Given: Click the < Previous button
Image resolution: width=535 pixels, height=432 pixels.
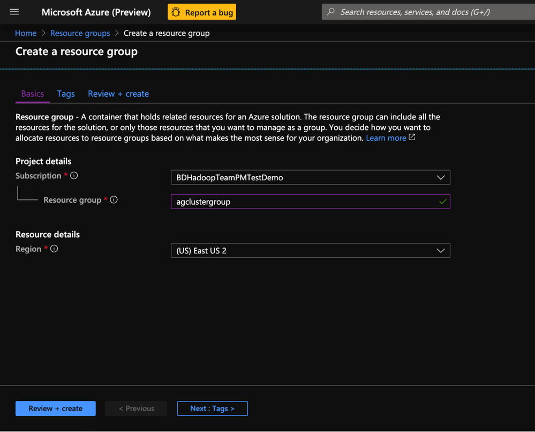Looking at the screenshot, I should (136, 408).
